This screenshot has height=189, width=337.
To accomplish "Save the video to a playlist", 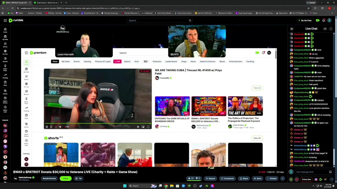I will point(257,178).
